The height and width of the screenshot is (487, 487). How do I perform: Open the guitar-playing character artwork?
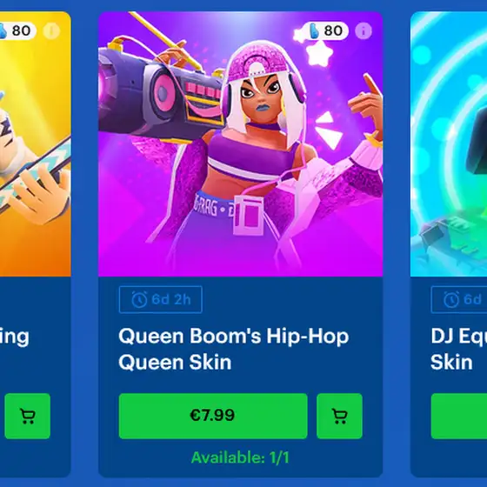pyautogui.click(x=36, y=143)
